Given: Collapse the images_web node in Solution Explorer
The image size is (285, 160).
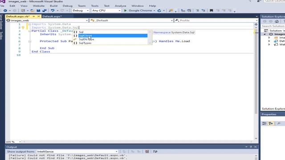Looking at the screenshot, I should 265,34.
